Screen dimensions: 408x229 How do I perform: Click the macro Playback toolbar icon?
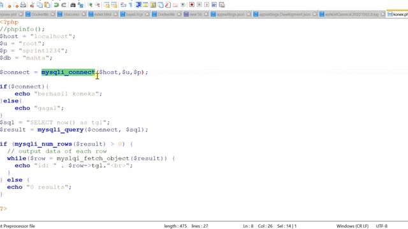pyautogui.click(x=207, y=5)
